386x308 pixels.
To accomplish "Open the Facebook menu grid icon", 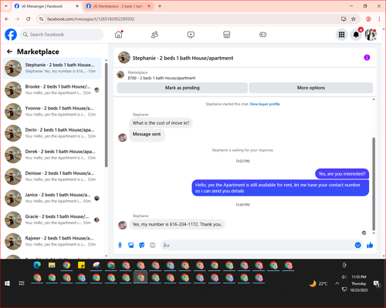I will click(341, 35).
